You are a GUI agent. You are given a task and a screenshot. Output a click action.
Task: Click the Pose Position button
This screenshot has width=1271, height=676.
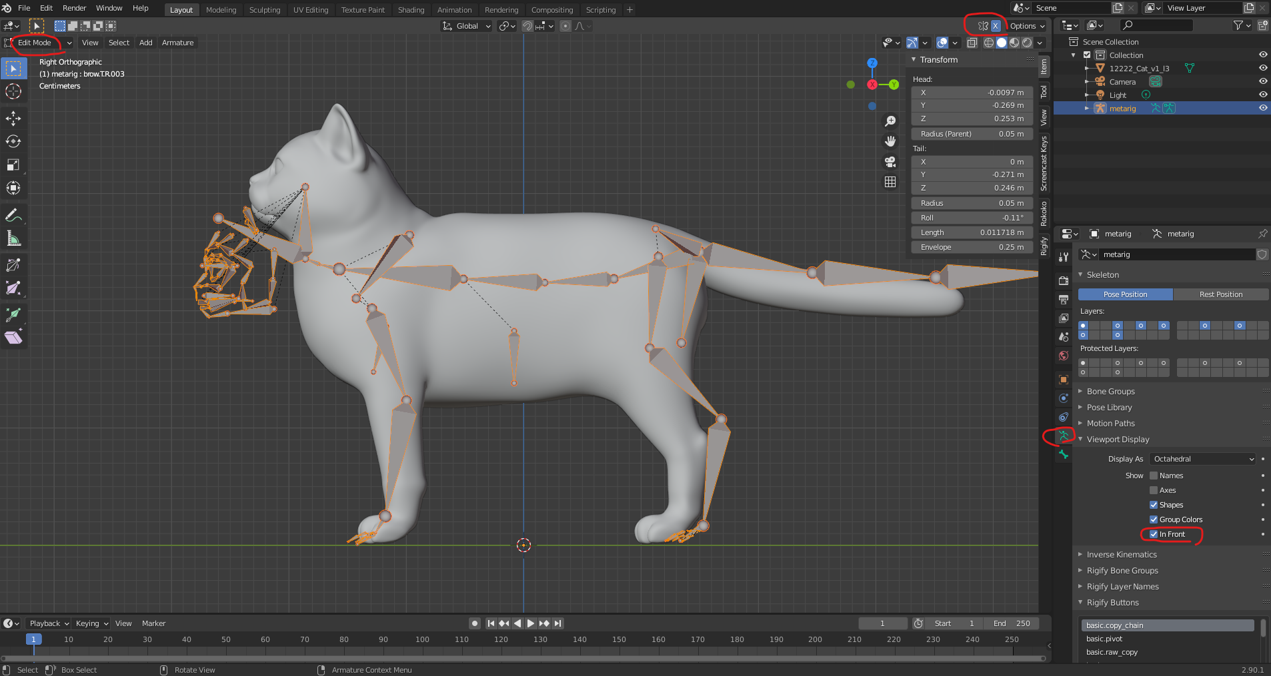1125,294
